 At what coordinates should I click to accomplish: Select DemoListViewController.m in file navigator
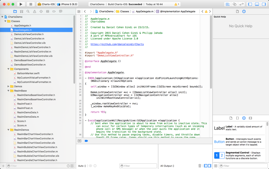tap(29, 39)
